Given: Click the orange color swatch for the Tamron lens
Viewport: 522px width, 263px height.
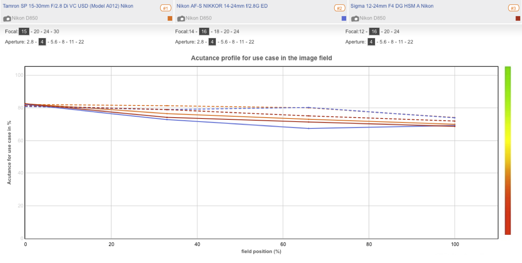Looking at the screenshot, I should coord(170,18).
